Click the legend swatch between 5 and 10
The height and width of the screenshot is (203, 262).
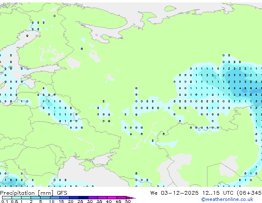45,198
